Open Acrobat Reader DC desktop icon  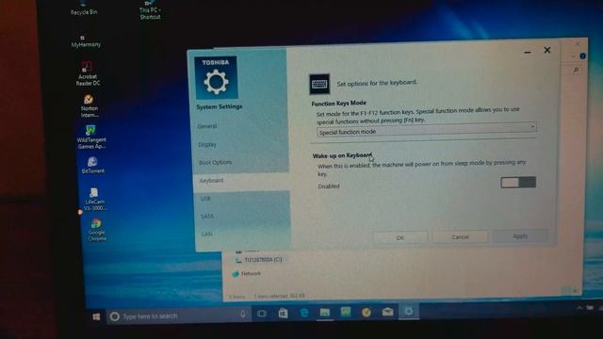pyautogui.click(x=88, y=73)
